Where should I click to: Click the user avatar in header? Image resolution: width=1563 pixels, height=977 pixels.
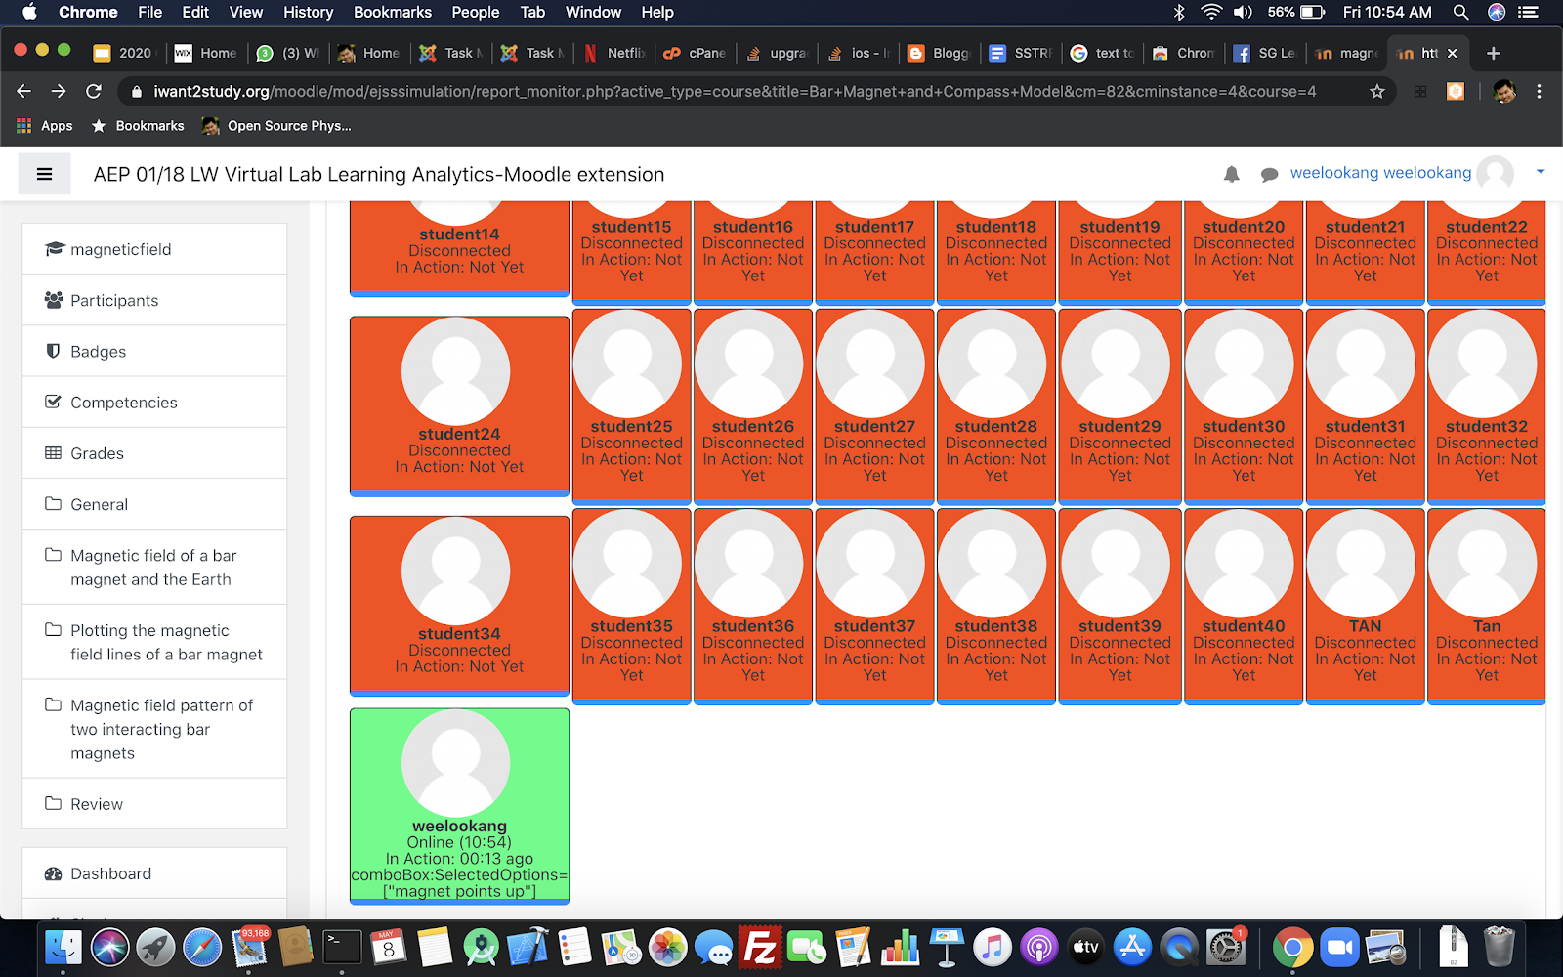point(1496,174)
